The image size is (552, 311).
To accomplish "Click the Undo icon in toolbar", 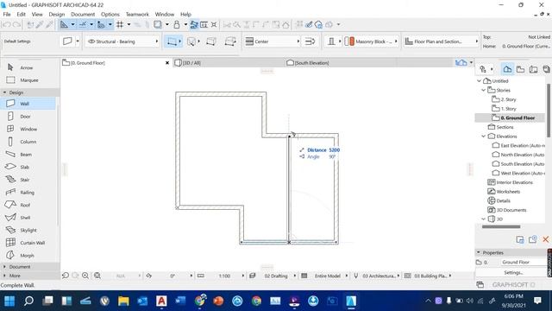I will [6, 24].
